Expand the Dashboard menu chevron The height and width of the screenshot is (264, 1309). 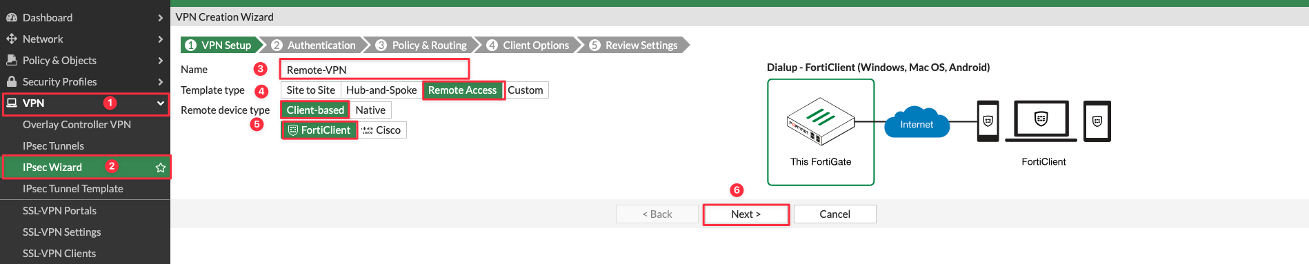point(160,18)
